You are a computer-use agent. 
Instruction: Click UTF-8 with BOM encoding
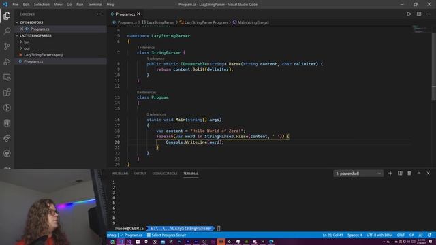click(x=379, y=235)
